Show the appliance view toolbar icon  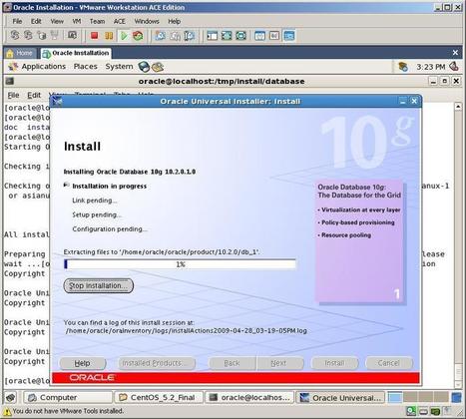[x=274, y=35]
